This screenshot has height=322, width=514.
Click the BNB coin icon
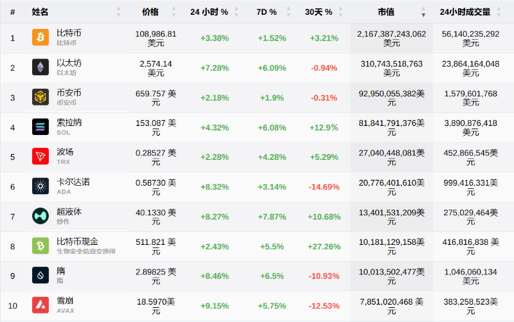41,97
